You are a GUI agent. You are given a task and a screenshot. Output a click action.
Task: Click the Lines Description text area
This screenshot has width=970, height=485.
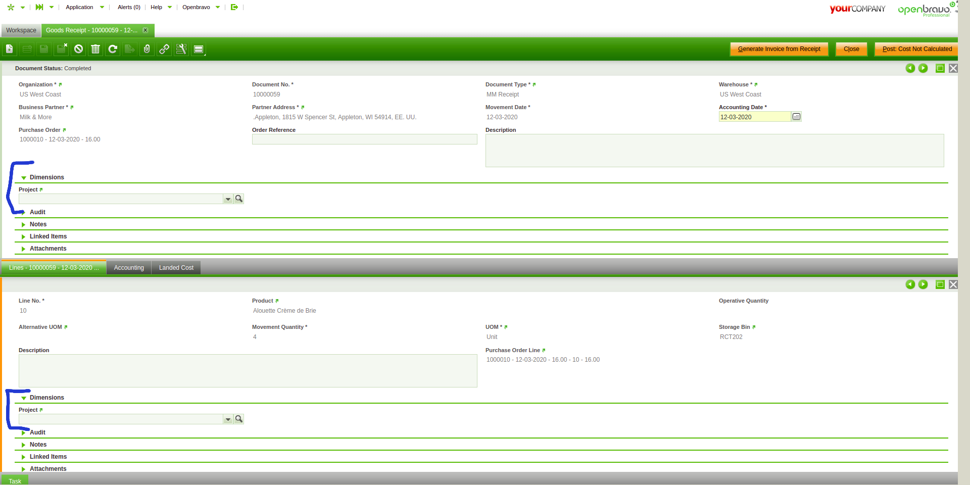point(248,371)
